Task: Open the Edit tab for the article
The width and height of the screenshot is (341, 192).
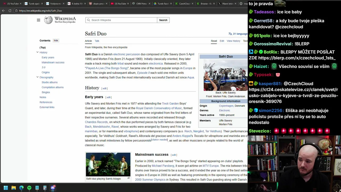Action: (x=222, y=41)
